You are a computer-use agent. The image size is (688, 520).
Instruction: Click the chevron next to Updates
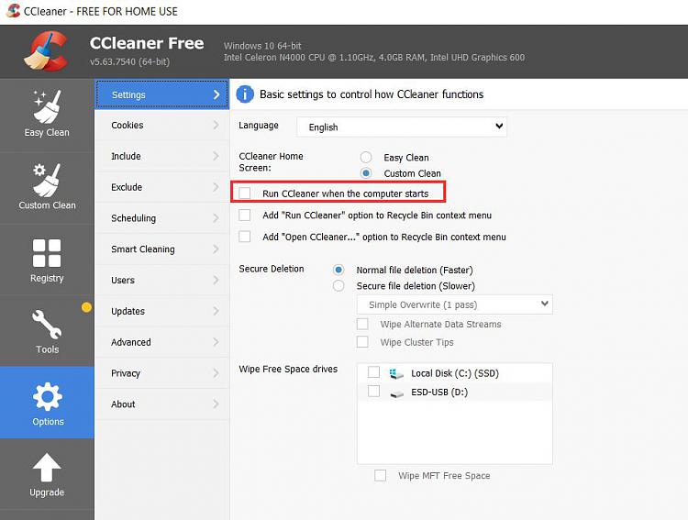pos(216,311)
